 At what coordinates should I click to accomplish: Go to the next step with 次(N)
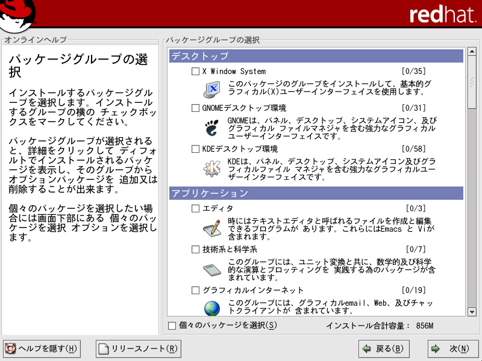[452, 349]
